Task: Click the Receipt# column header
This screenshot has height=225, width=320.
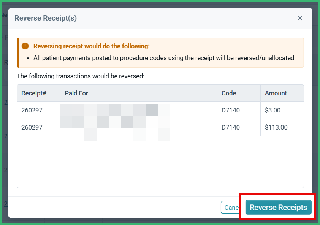Action: tap(33, 93)
